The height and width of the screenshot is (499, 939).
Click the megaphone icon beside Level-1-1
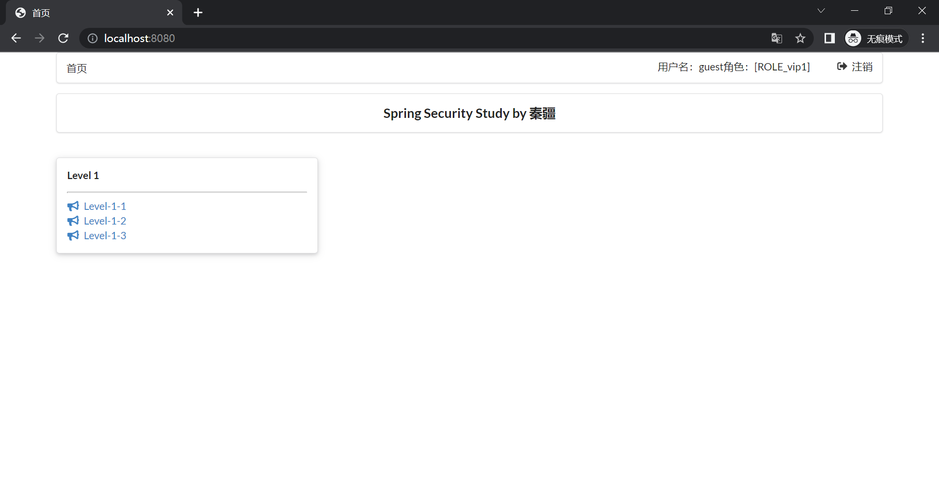point(73,206)
